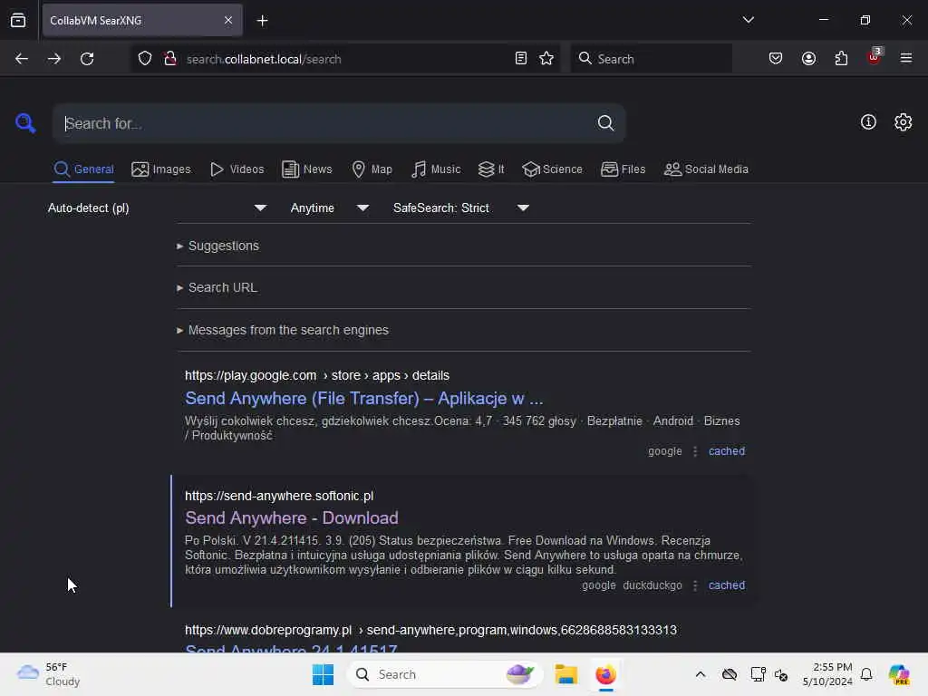The image size is (928, 696).
Task: Select the General search category
Action: tap(83, 169)
